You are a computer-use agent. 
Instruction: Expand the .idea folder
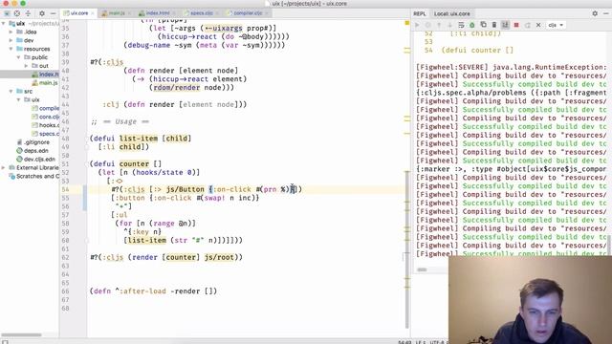coord(11,32)
